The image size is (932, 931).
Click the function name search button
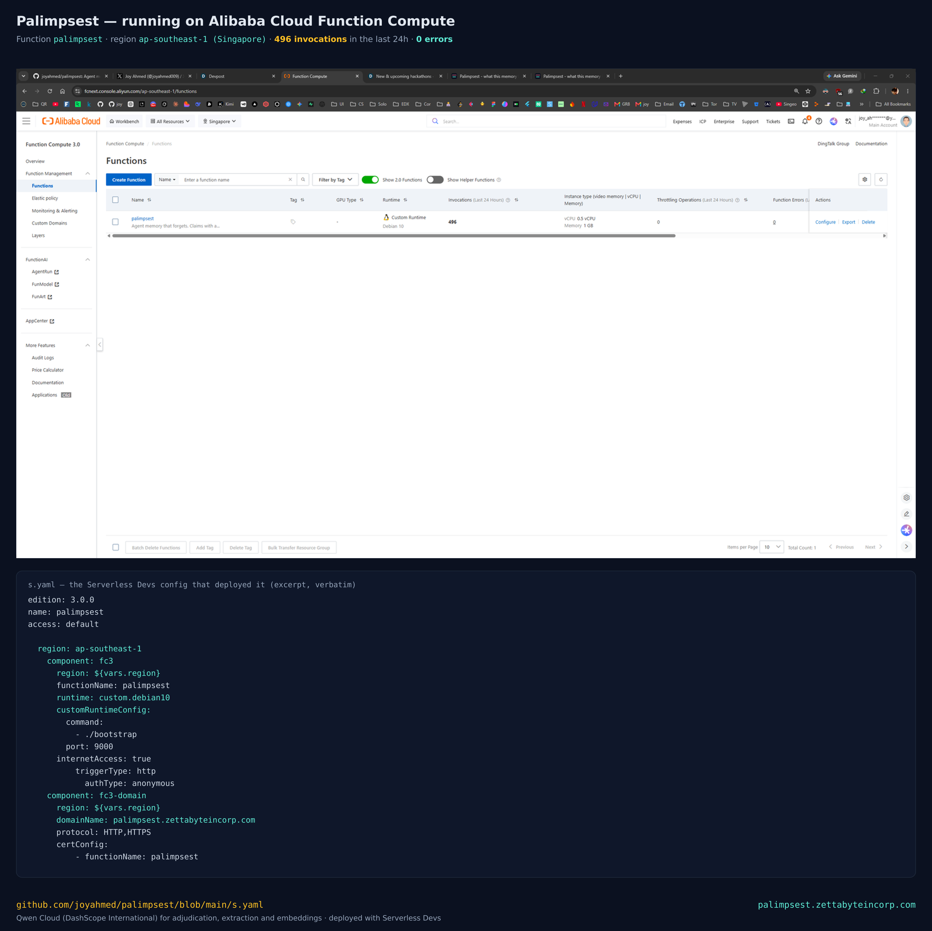[303, 179]
